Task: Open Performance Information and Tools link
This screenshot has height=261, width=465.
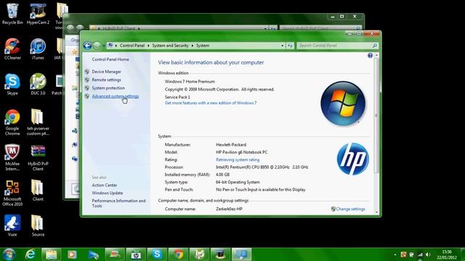Action: 118,203
